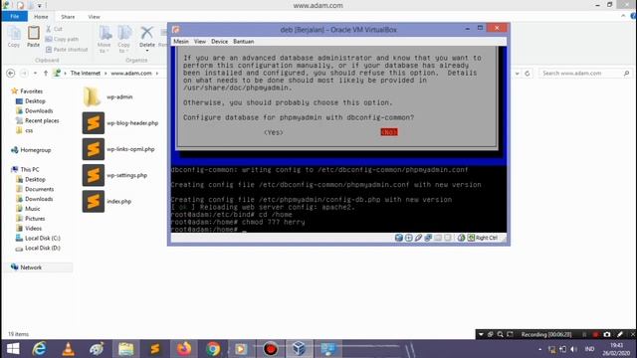Image resolution: width=637 pixels, height=358 pixels.
Task: Switch to VirtualBox from the taskbar
Action: 299,349
